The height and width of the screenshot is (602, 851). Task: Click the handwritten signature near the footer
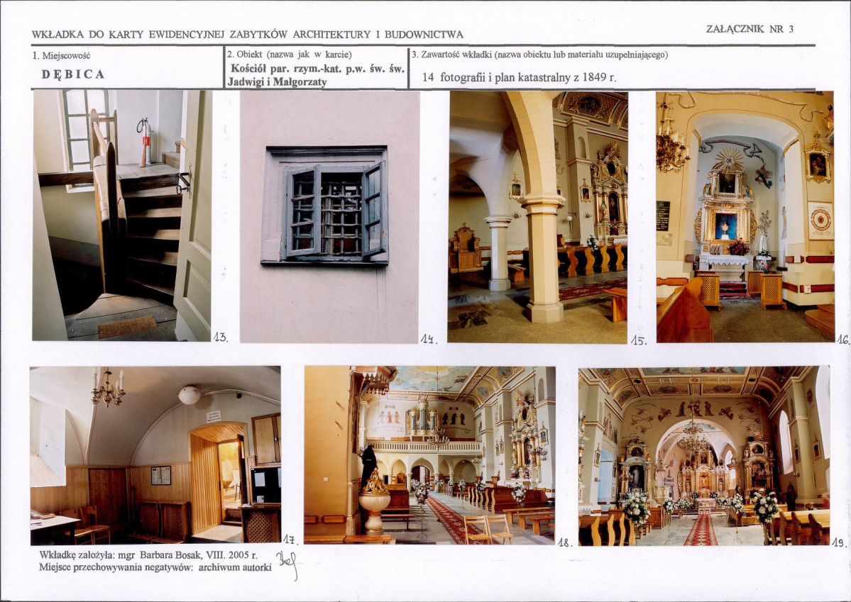point(287,564)
